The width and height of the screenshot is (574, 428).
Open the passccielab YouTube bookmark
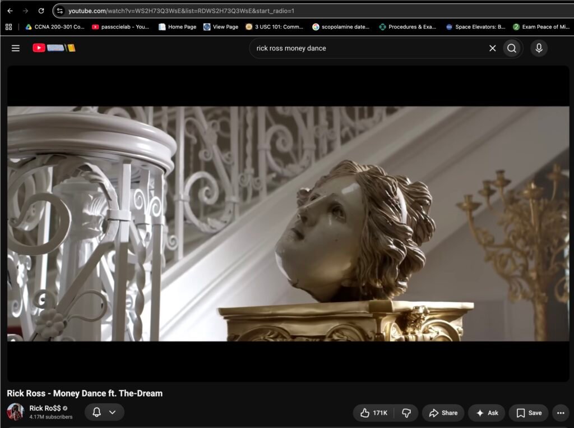click(121, 27)
